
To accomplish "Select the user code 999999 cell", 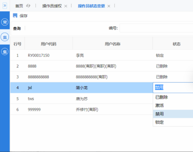I will click(34, 110).
